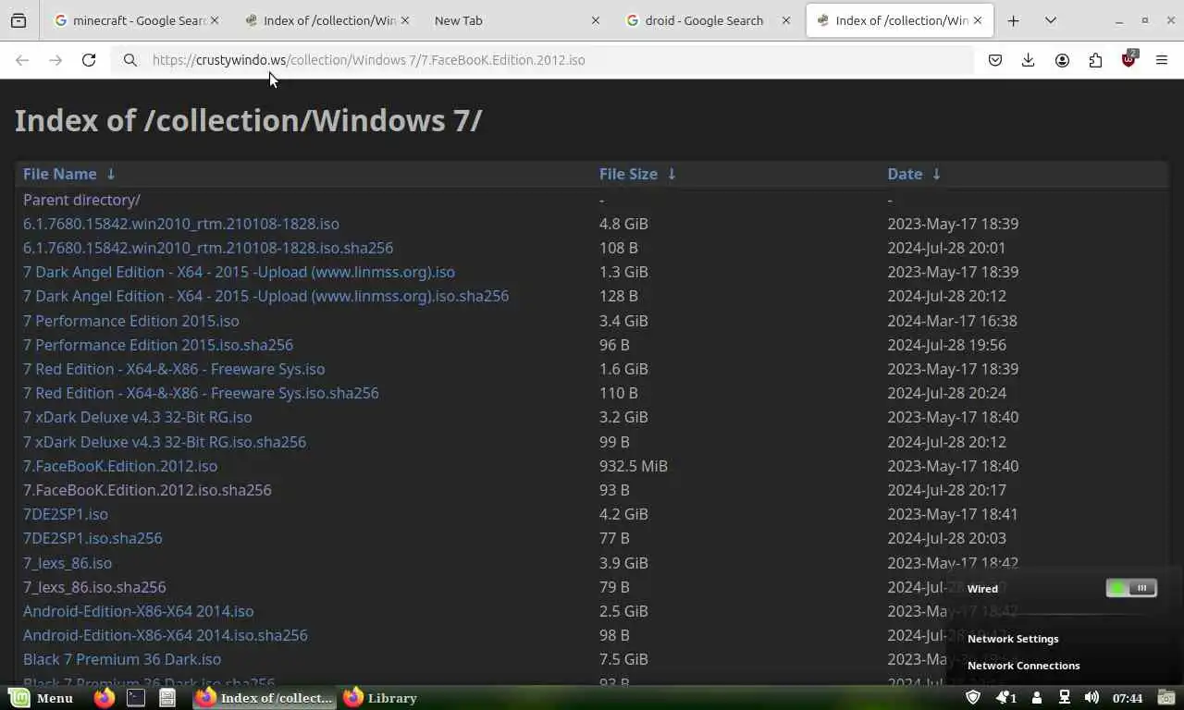Open the notifications bell tray icon
1184x710 pixels.
tap(1005, 698)
